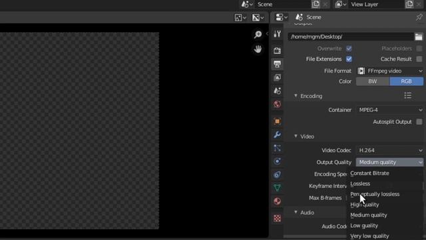Click the View Layer name field
The image size is (426, 240).
coord(376,4)
